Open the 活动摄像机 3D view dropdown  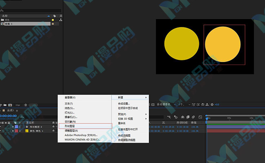coord(166,105)
